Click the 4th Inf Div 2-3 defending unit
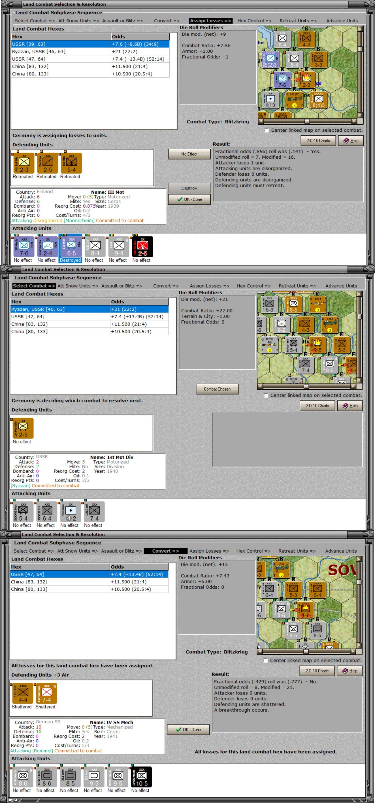Screen dimensions: 375x803 tap(24, 163)
